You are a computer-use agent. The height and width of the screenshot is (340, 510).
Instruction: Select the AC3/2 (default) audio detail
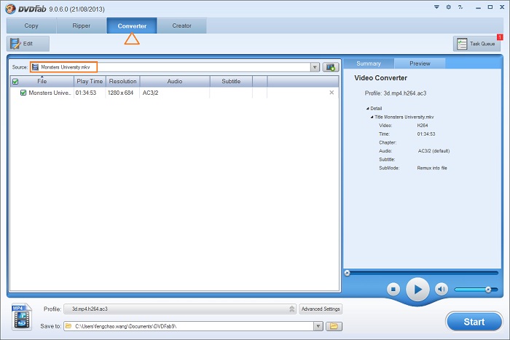pos(434,151)
